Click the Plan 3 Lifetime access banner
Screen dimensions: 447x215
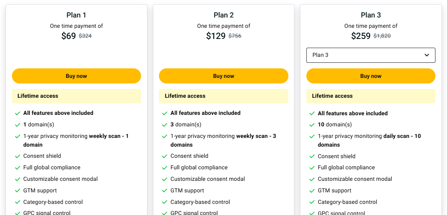pos(371,96)
